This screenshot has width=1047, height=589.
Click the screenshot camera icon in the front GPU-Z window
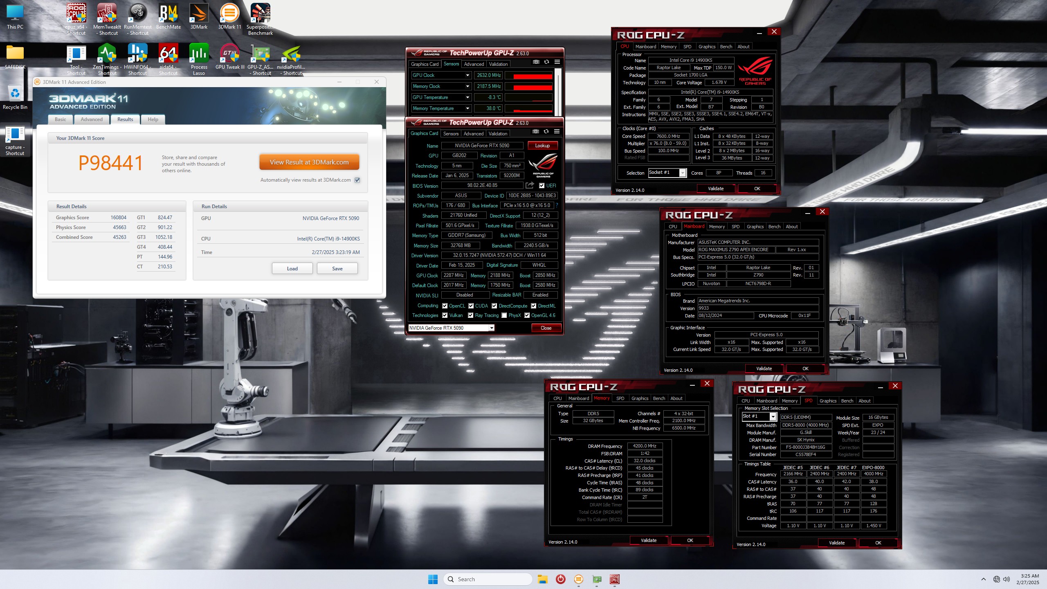[x=536, y=132]
